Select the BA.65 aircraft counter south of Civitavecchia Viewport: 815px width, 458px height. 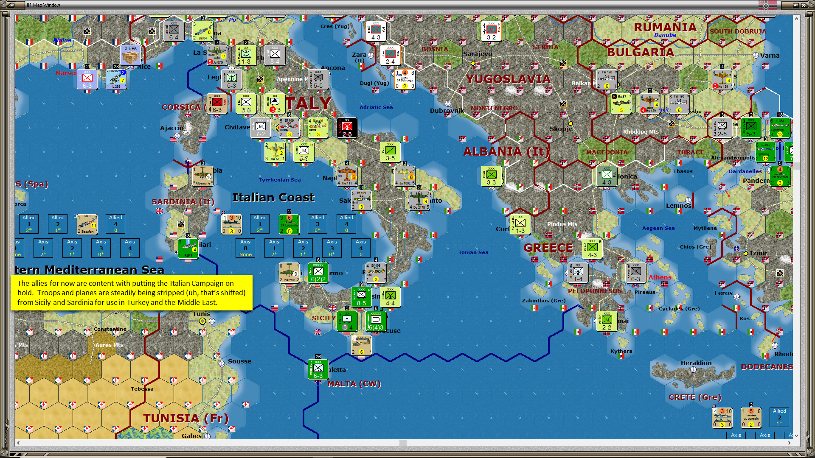(x=275, y=152)
